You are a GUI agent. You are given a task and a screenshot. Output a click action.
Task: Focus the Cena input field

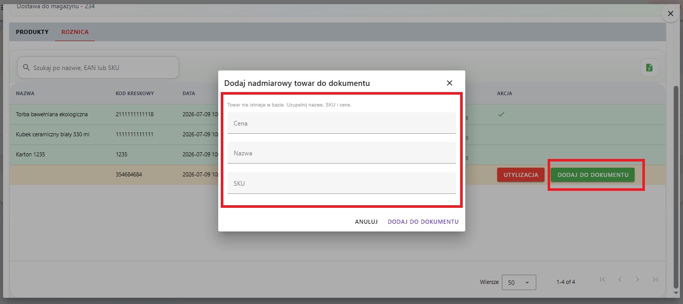(x=342, y=123)
